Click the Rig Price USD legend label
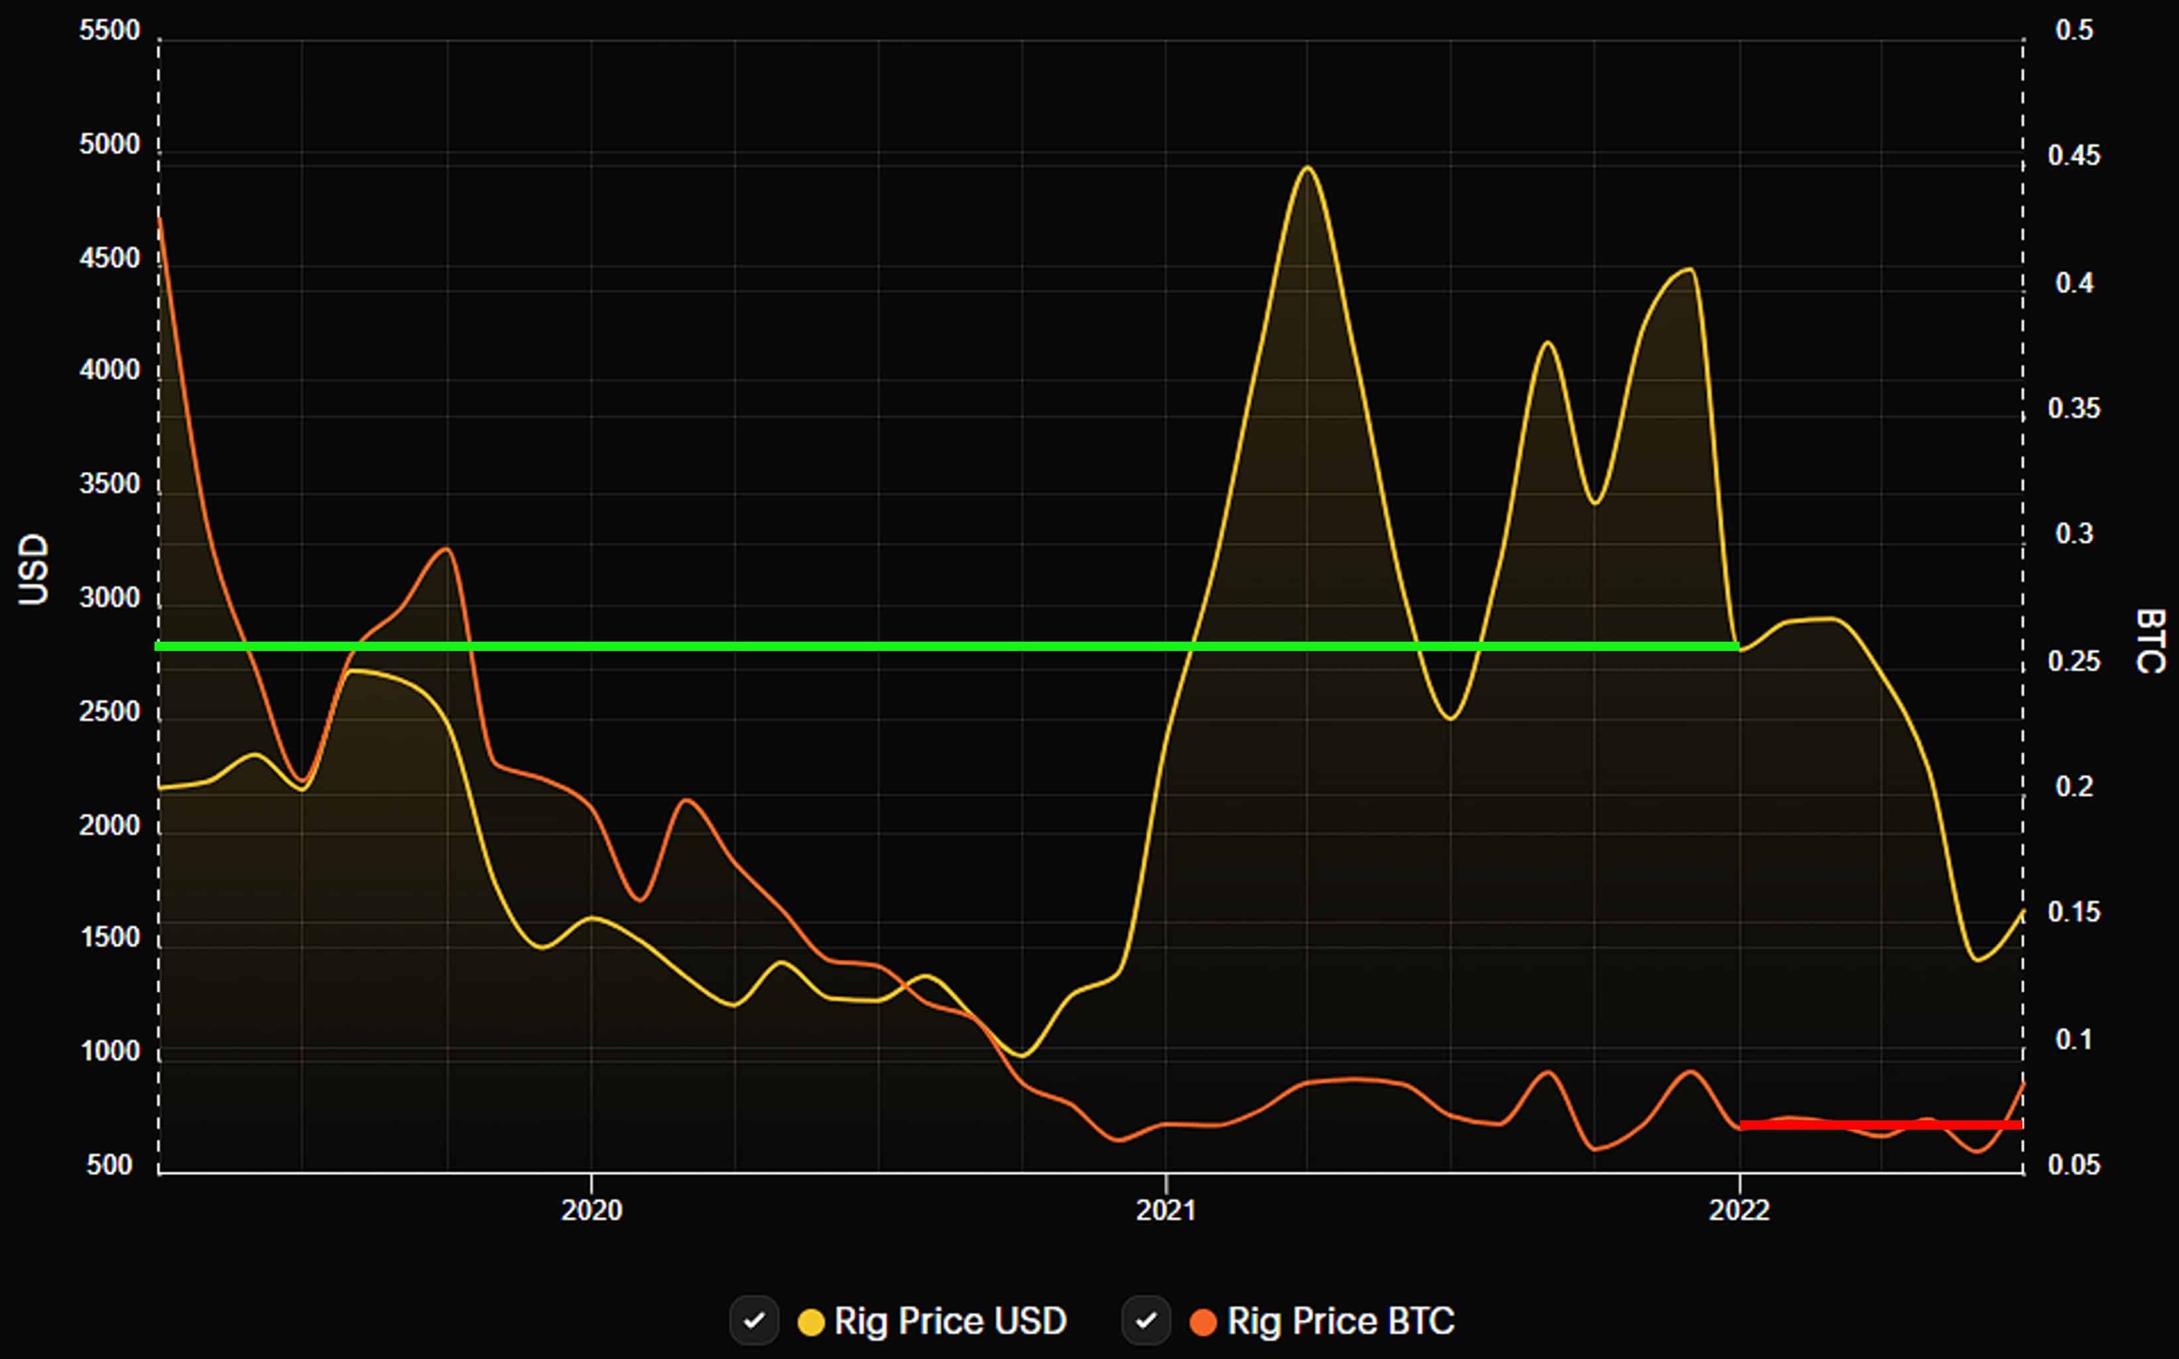 tap(950, 1321)
